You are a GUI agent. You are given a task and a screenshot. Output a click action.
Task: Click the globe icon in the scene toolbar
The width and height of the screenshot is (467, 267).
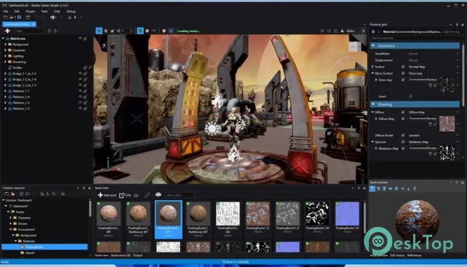[x=105, y=31]
